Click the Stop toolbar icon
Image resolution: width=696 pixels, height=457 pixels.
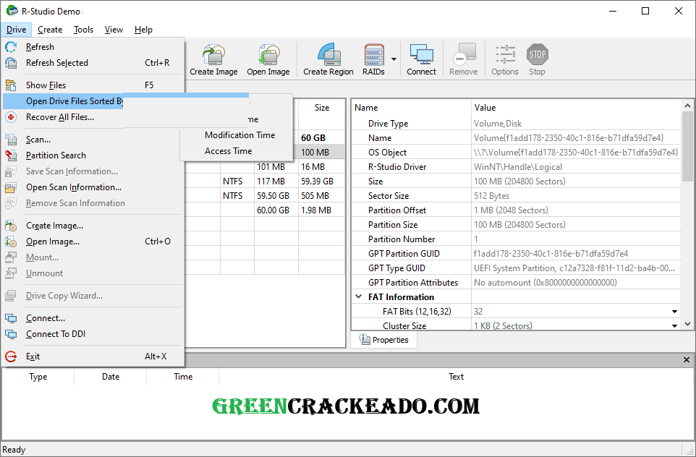pos(537,58)
